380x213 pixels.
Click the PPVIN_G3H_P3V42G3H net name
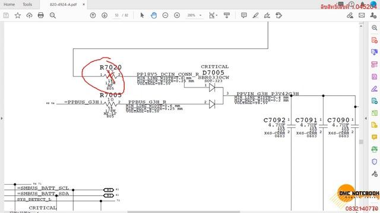[268, 93]
